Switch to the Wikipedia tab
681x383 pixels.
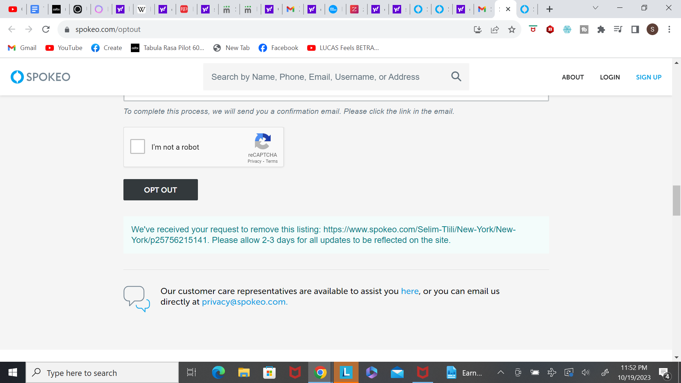pos(142,9)
